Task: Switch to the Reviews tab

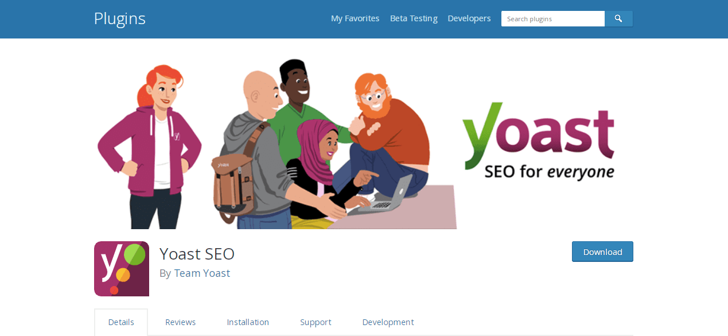Action: coord(181,322)
